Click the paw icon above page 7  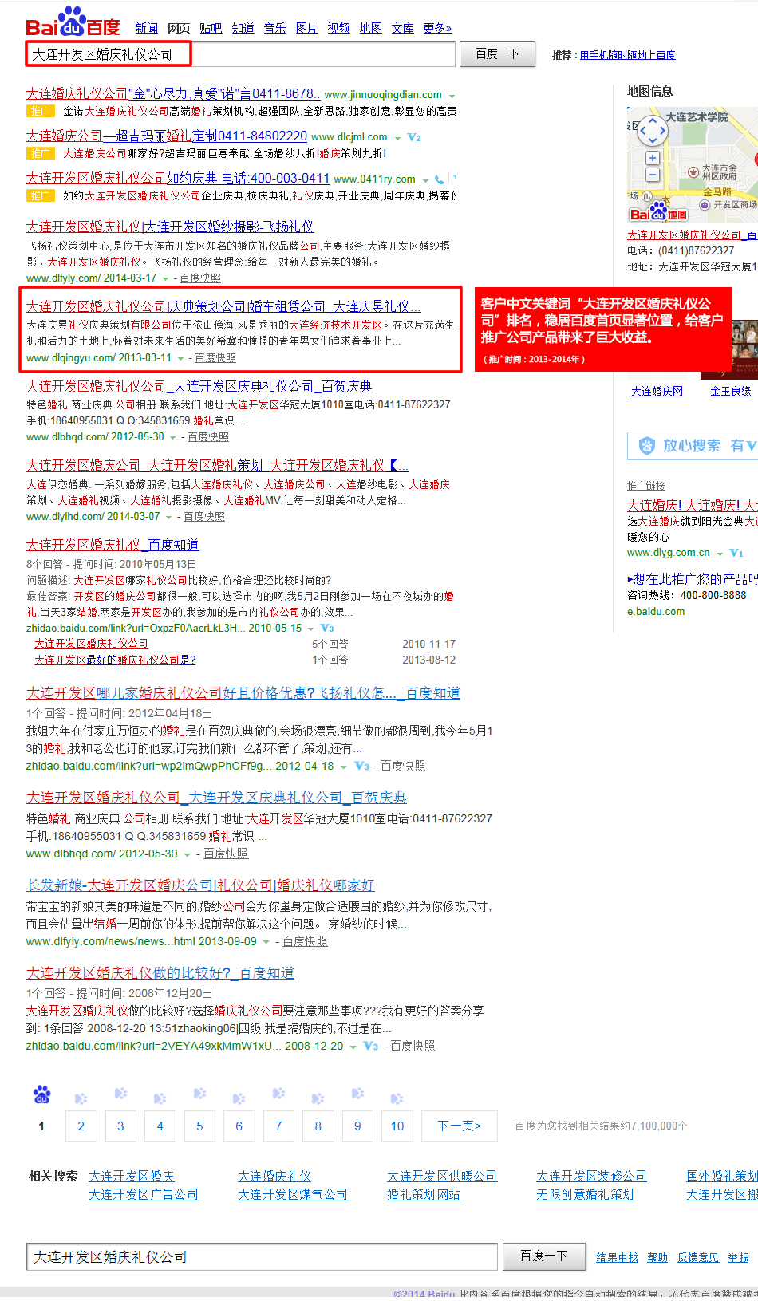click(278, 1093)
